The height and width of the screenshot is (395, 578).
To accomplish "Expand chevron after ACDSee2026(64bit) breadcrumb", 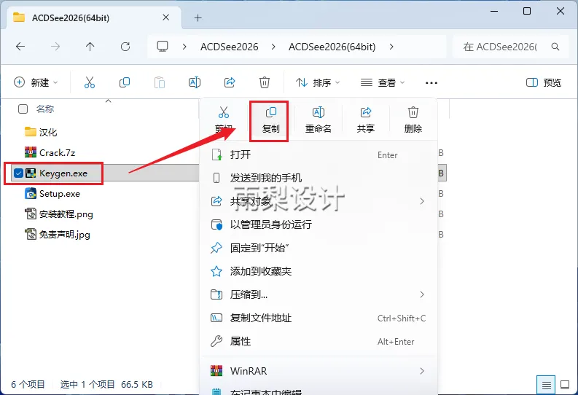I will [391, 47].
